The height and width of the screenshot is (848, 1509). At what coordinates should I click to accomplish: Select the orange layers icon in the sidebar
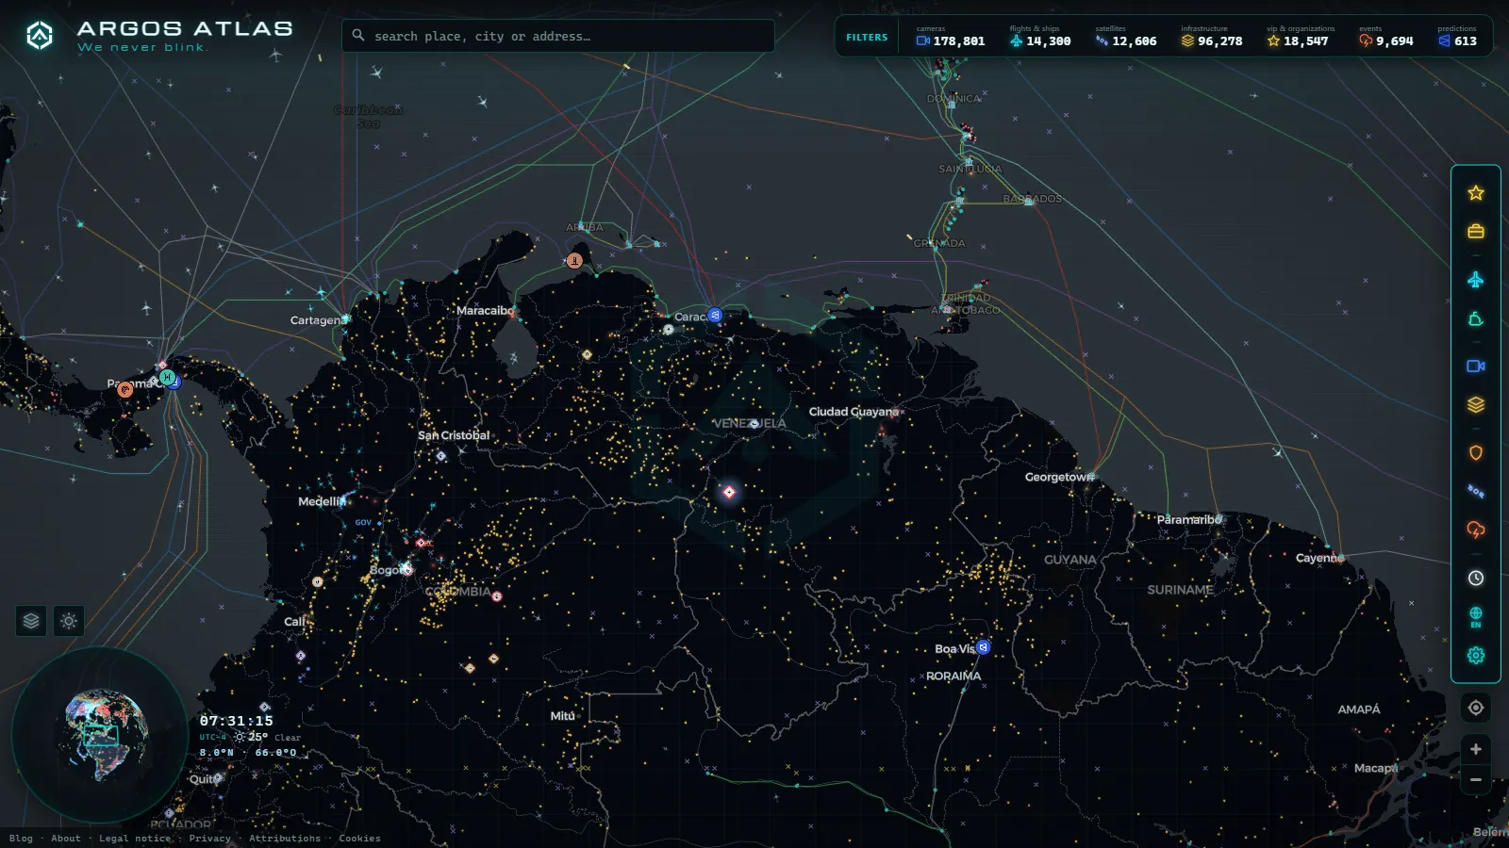(1476, 404)
